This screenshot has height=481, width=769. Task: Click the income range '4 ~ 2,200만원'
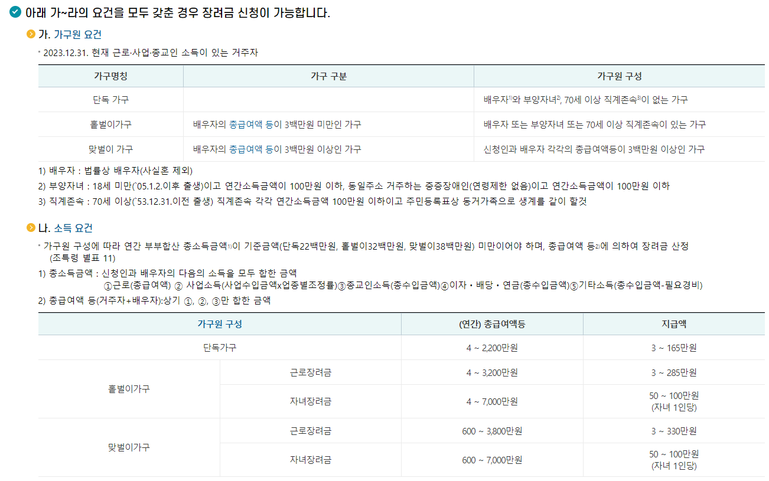[492, 348]
